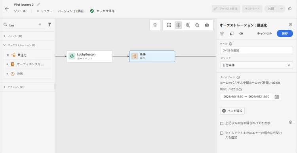Click the search magnifier icon
Image resolution: width=297 pixels, height=153 pixels.
[6, 25]
